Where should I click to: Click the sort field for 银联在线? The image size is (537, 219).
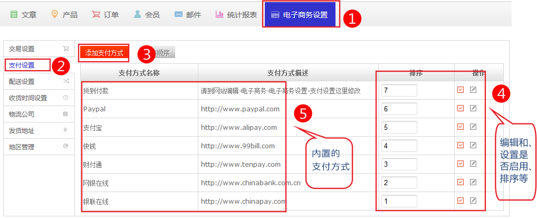point(399,201)
